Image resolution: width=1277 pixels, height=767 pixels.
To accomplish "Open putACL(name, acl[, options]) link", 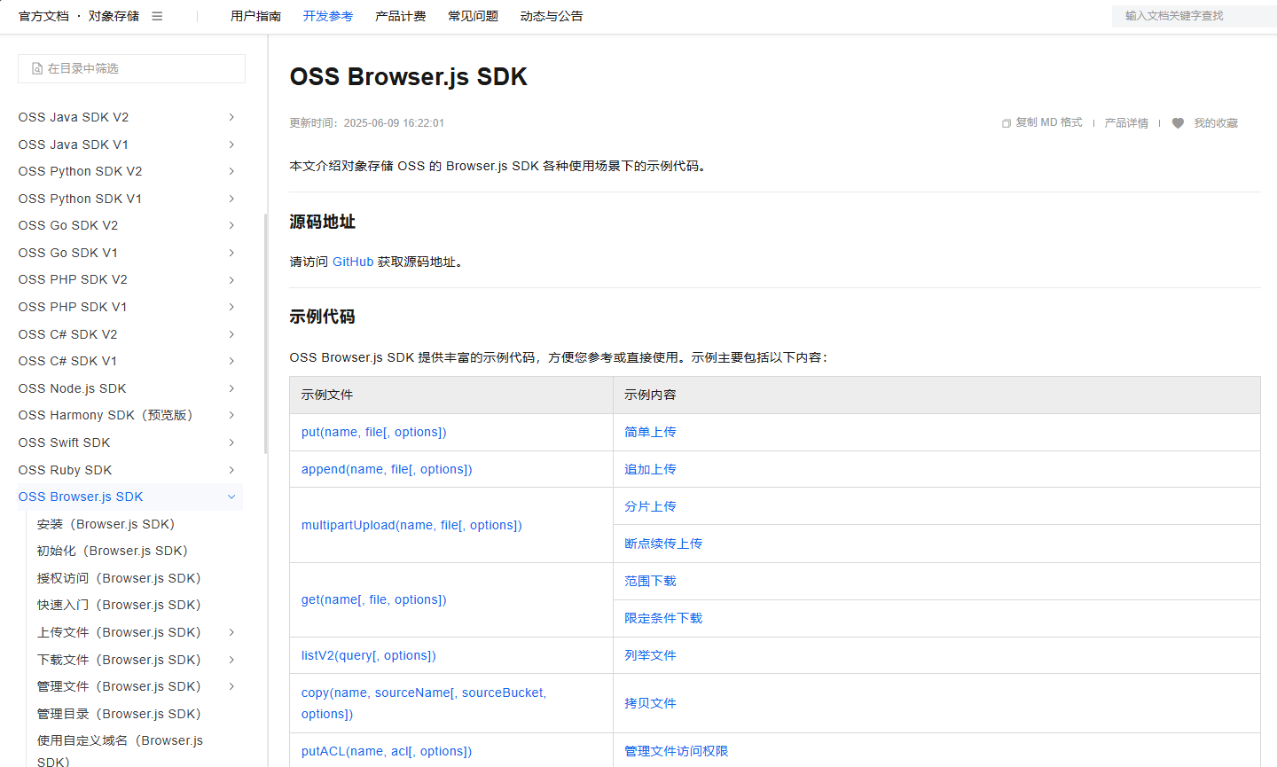I will tap(387, 751).
